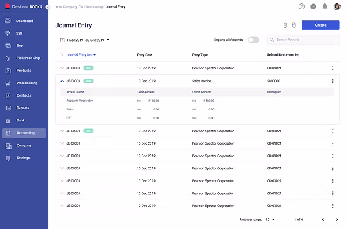Open the three-dot menu for the Sales Invoice row
This screenshot has height=229, width=347.
[x=332, y=81]
